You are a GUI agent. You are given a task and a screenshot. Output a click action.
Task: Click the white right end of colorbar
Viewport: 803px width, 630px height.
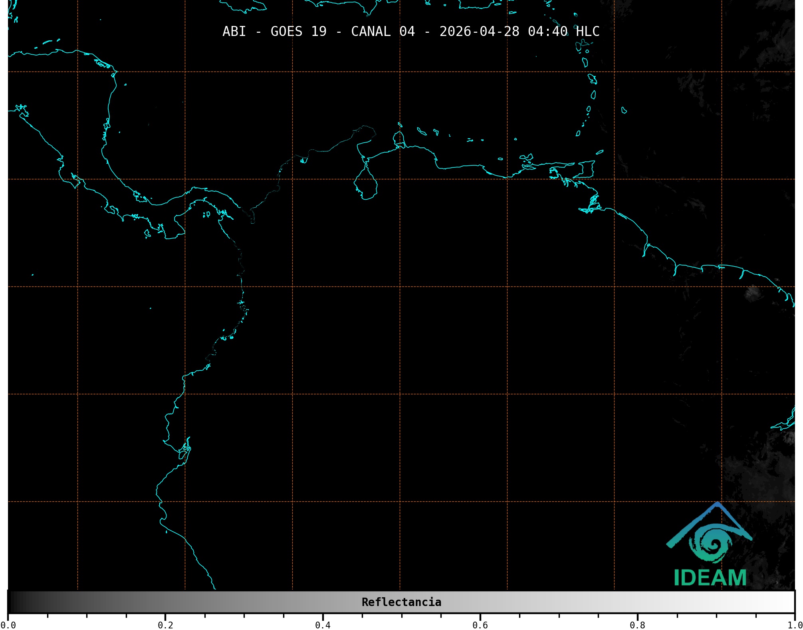pos(790,602)
